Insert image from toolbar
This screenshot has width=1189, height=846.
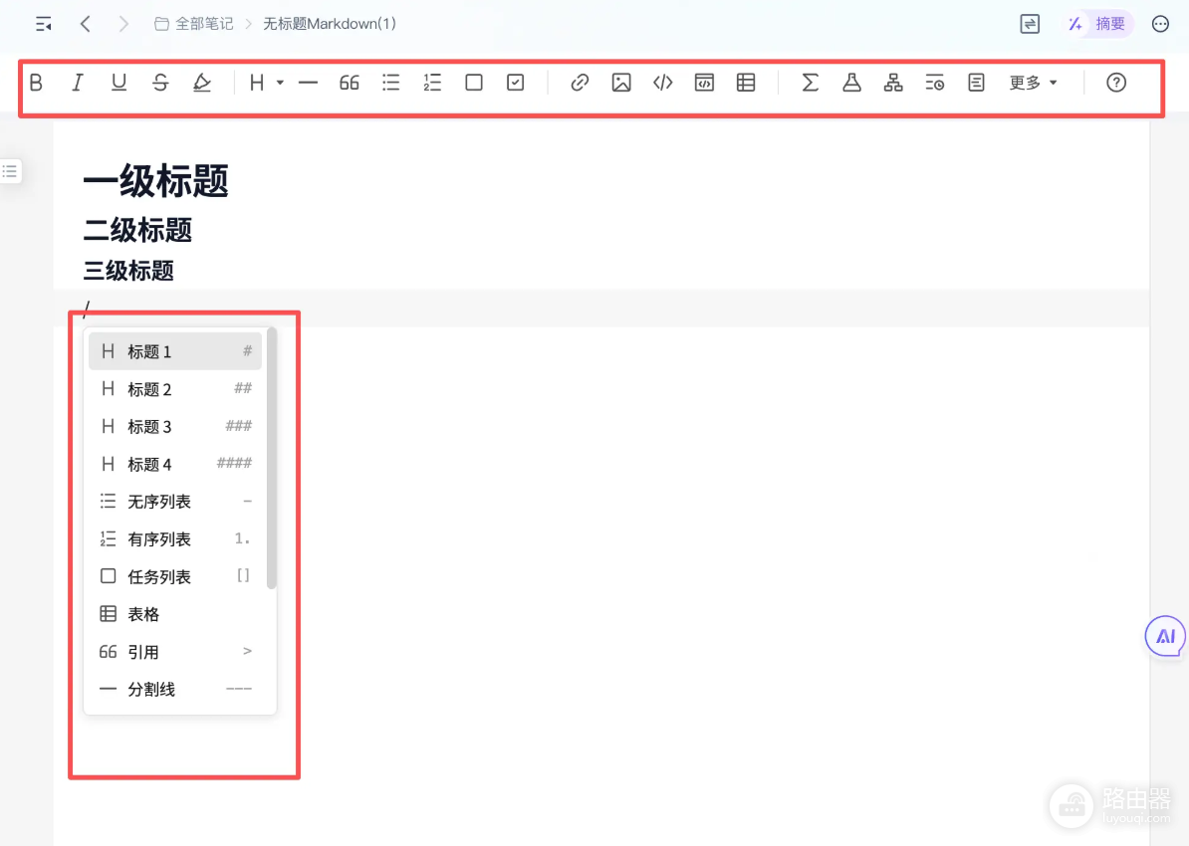(621, 83)
